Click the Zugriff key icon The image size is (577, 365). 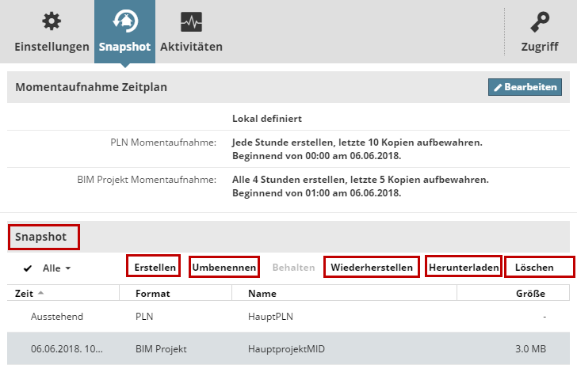[x=539, y=21]
